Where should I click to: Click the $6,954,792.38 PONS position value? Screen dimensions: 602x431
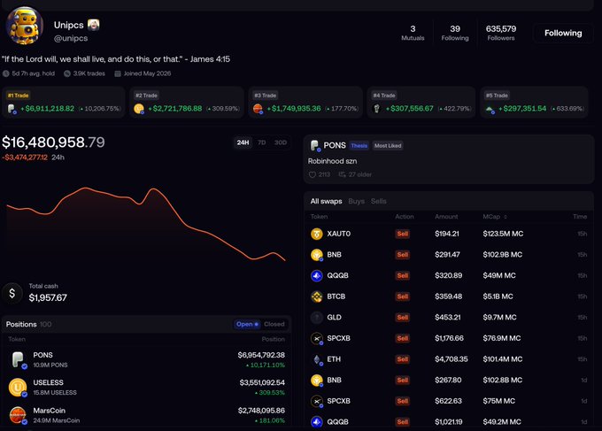[x=261, y=355]
